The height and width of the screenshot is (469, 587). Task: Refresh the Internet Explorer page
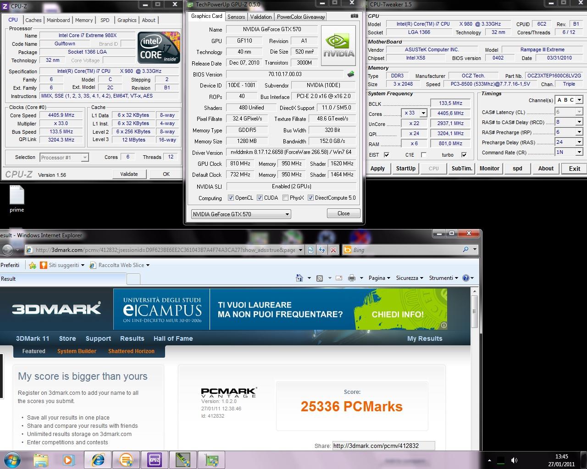coord(322,250)
